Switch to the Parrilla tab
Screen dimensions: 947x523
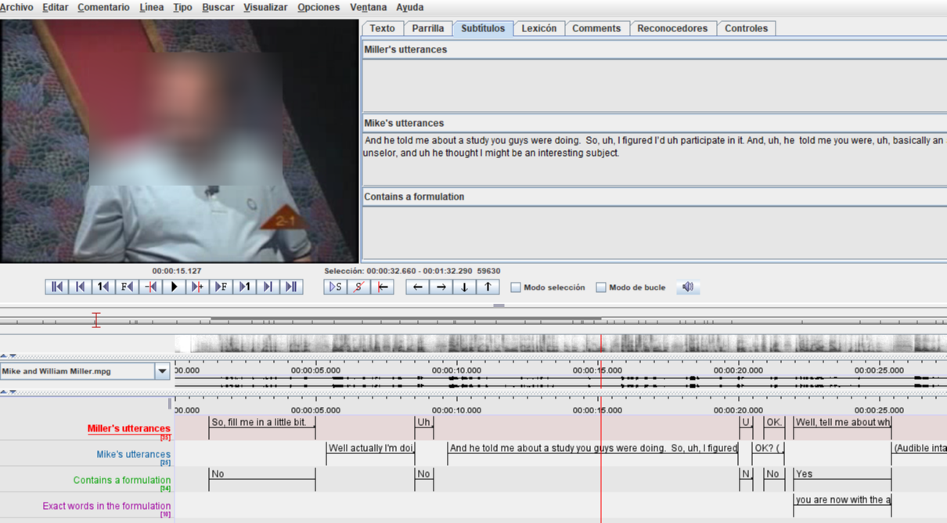427,28
